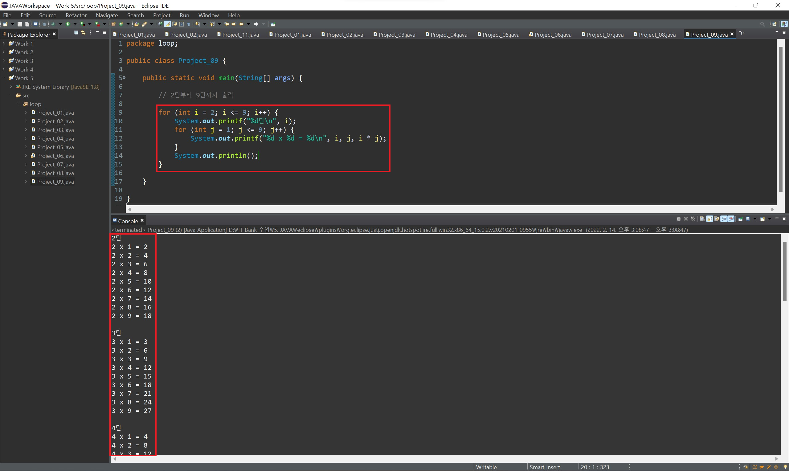Click the Pin Console icon
Image resolution: width=789 pixels, height=471 pixels.
pos(741,219)
